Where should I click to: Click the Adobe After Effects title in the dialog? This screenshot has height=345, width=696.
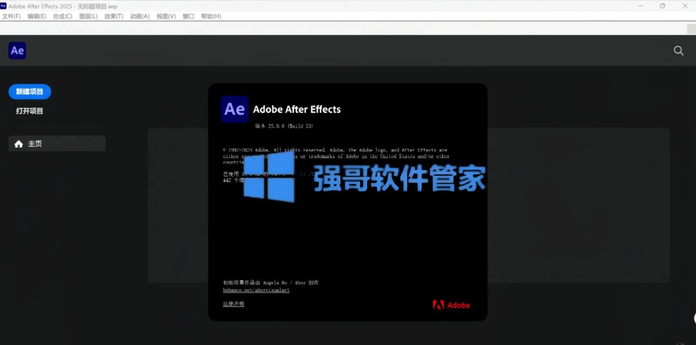297,110
